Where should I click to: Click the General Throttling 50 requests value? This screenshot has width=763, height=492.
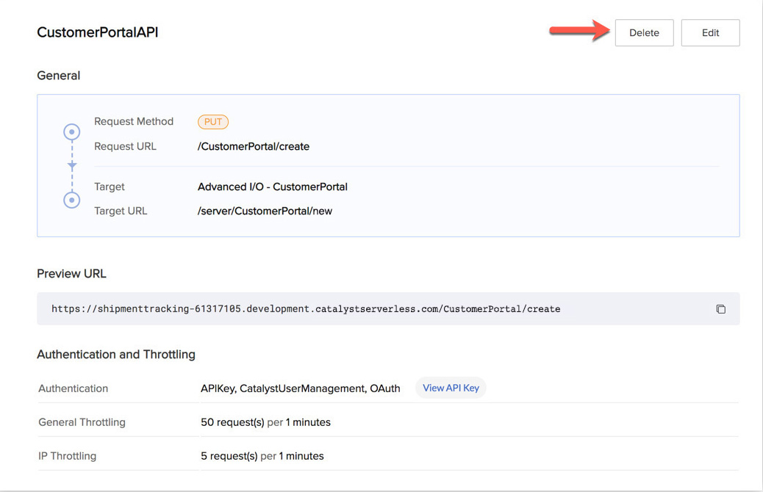[x=265, y=422]
